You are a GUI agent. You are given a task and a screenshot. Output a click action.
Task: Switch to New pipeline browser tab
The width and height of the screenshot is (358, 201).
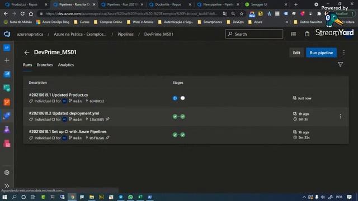tap(218, 4)
